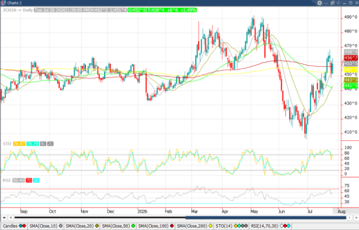
Task: Click the red RSI 70 level tag
Action: tap(29, 181)
